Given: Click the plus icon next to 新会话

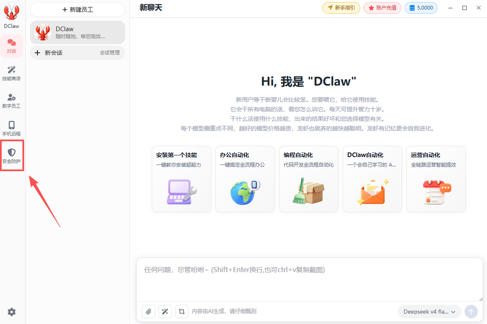Looking at the screenshot, I should pyautogui.click(x=38, y=53).
